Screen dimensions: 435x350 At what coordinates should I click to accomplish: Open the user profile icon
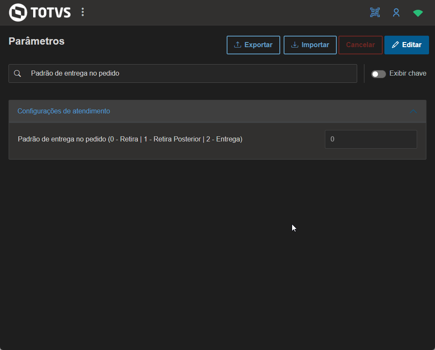(x=396, y=12)
